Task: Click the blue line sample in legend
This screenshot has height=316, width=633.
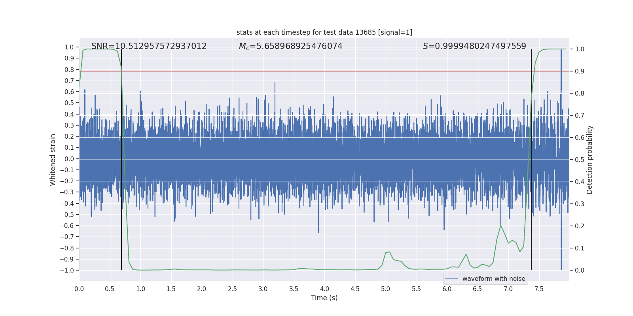Action: (x=451, y=279)
